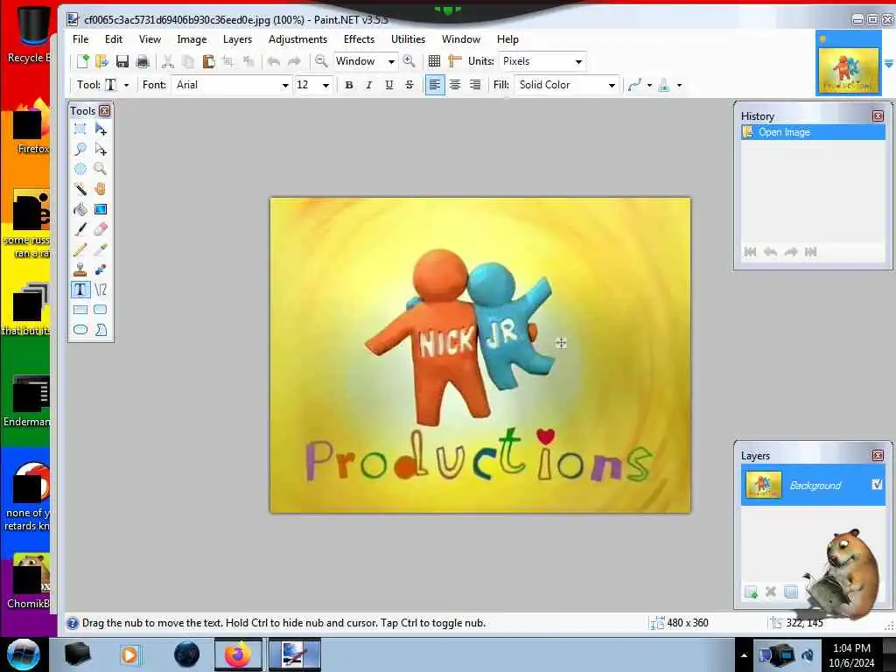The image size is (896, 672).
Task: Toggle the pixel grid
Action: point(434,60)
